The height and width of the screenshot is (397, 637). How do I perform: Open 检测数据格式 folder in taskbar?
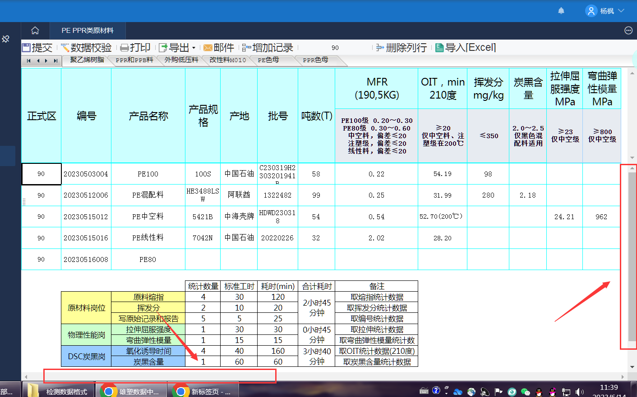[58, 391]
